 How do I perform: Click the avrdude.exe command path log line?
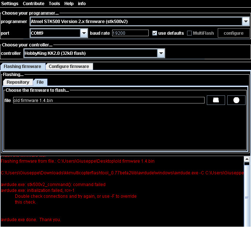pos(122,173)
